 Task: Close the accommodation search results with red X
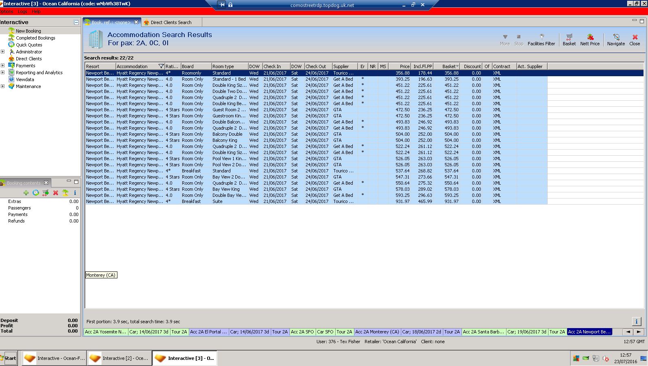[x=635, y=40]
